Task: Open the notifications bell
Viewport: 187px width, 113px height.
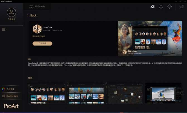Action: [161, 7]
